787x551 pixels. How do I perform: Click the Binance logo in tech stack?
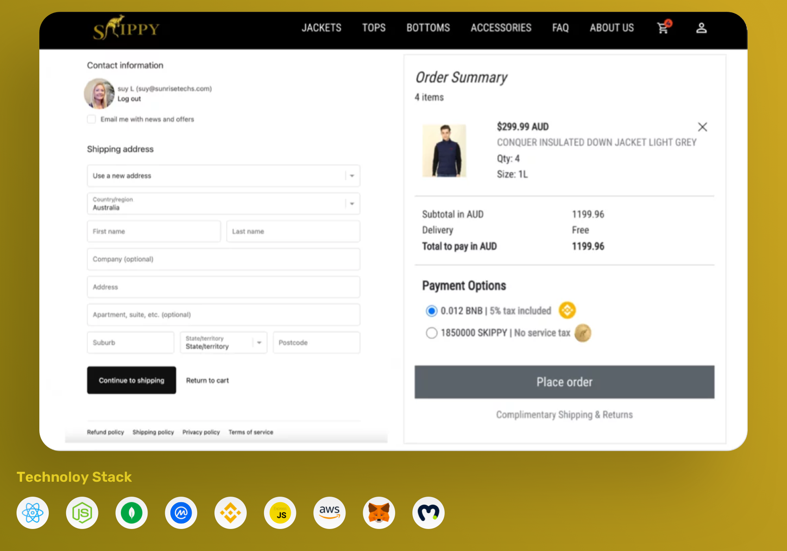tap(231, 513)
